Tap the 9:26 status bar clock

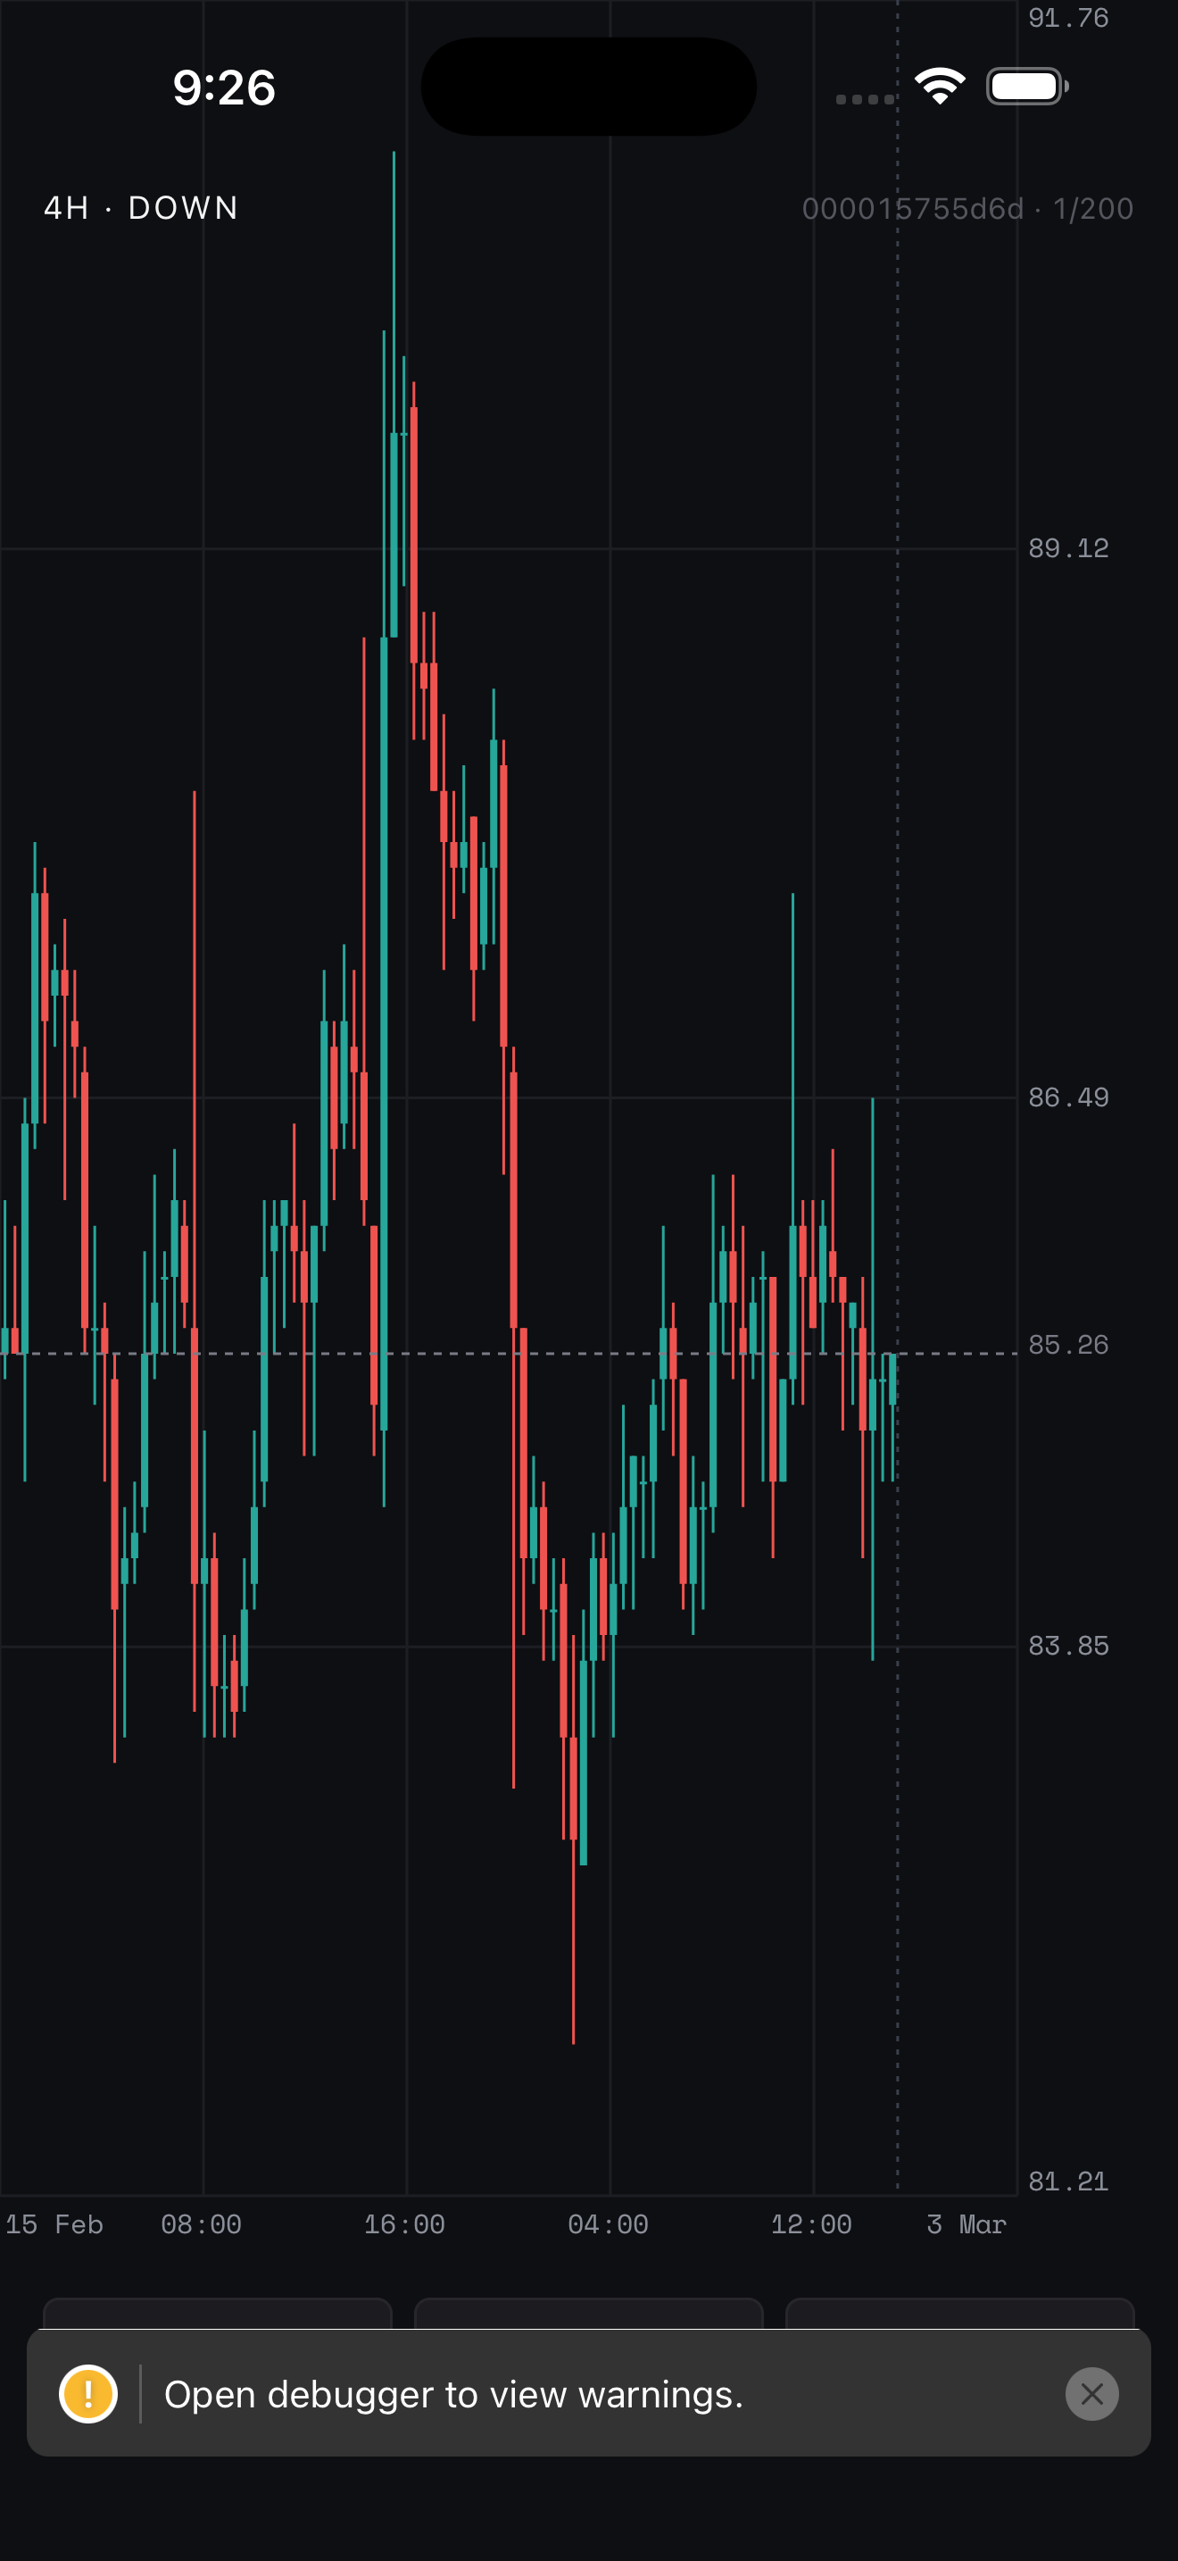(x=225, y=88)
